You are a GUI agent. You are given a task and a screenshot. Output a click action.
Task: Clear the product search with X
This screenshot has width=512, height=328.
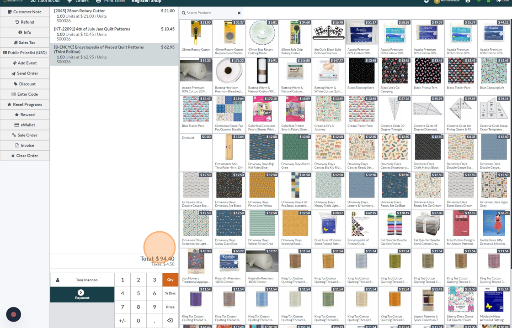[x=239, y=13]
